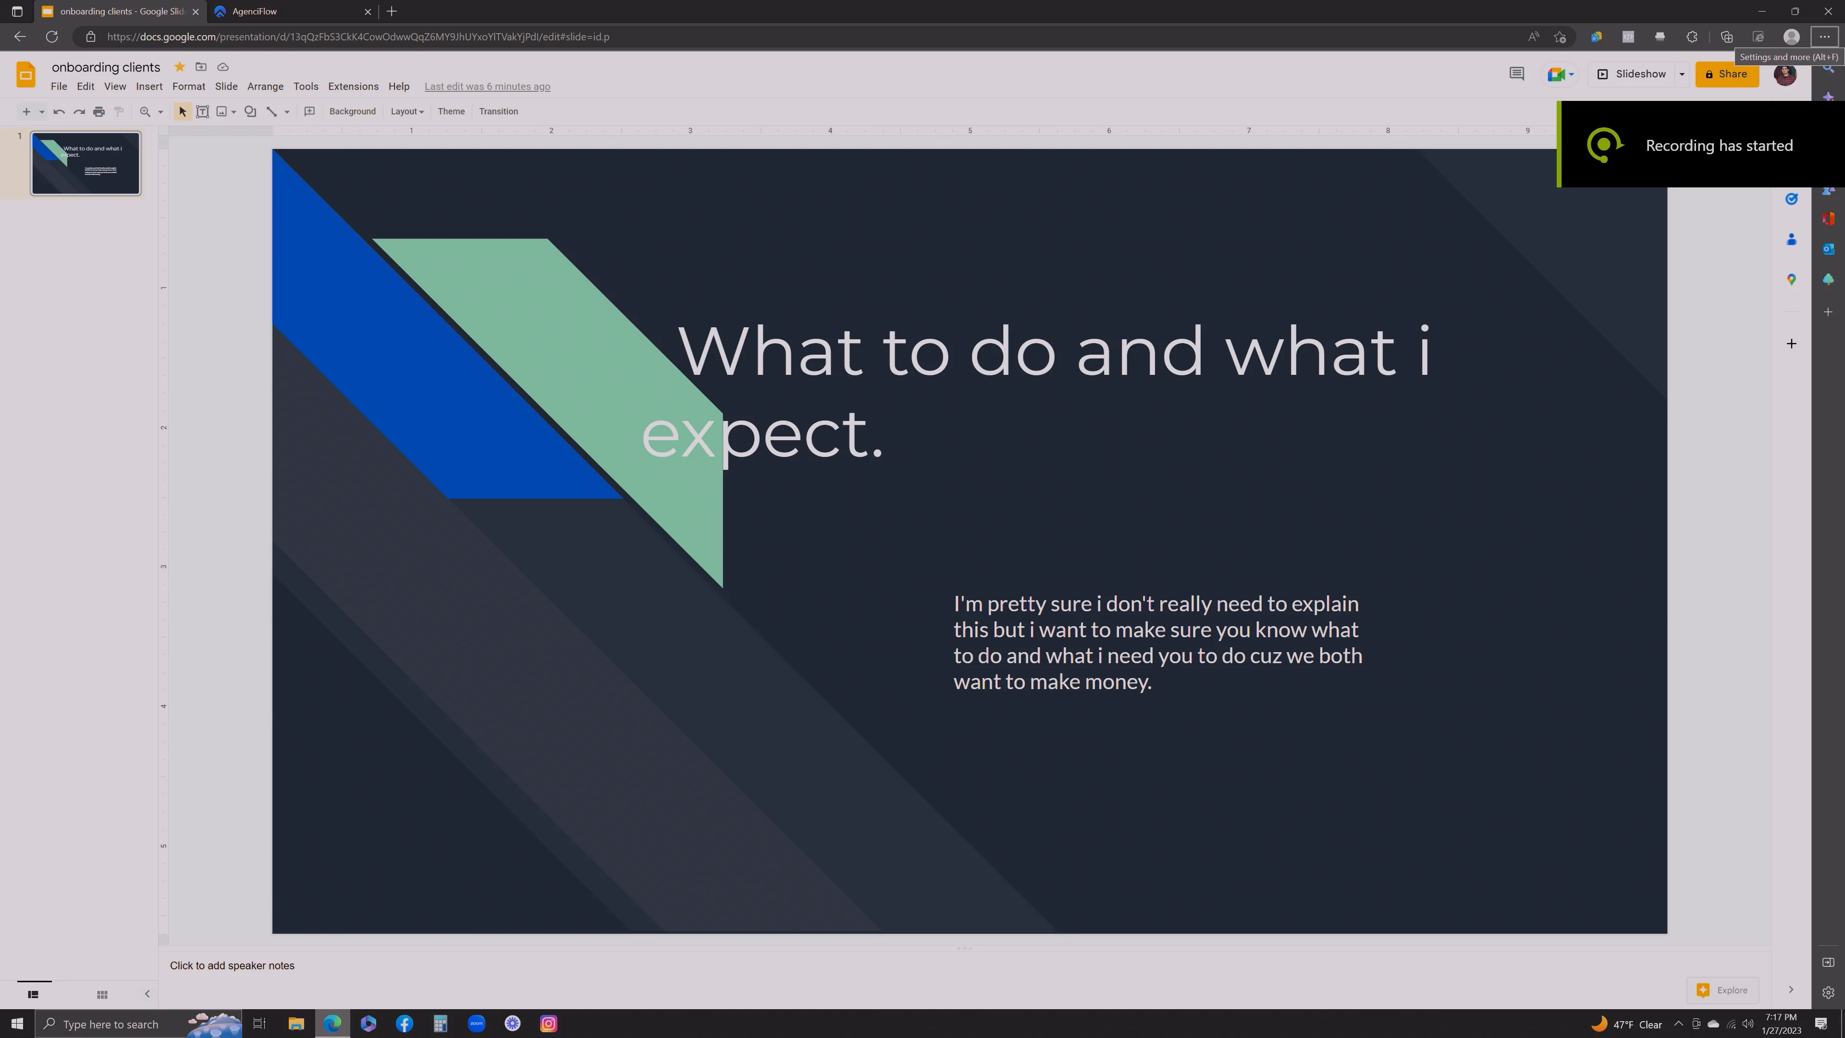Click the Print icon in toolbar
The width and height of the screenshot is (1845, 1038).
(99, 111)
